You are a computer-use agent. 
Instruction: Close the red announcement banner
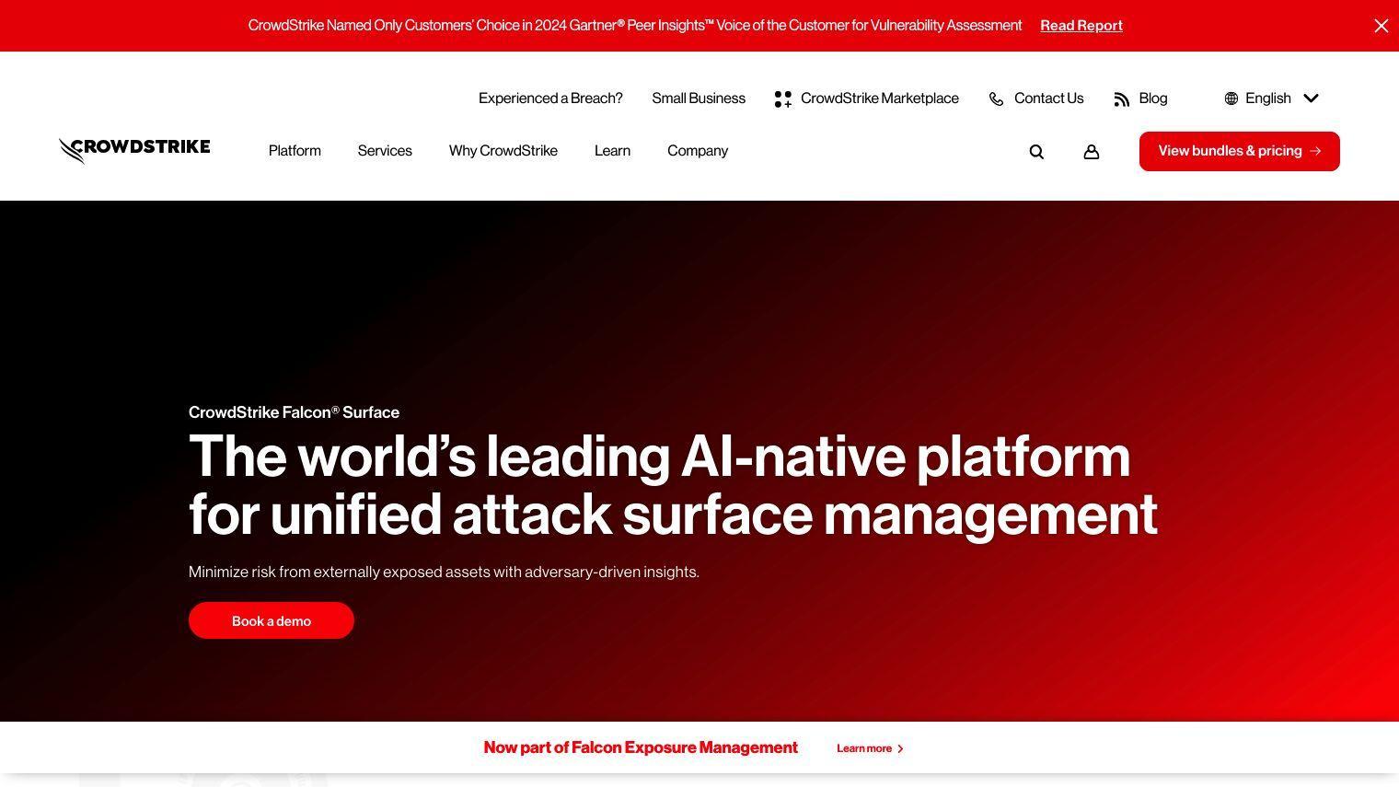(1381, 26)
